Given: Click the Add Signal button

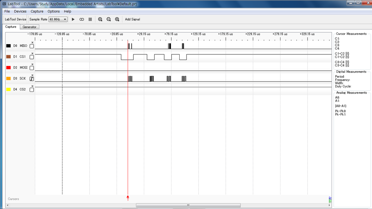Looking at the screenshot, I should pyautogui.click(x=133, y=19).
